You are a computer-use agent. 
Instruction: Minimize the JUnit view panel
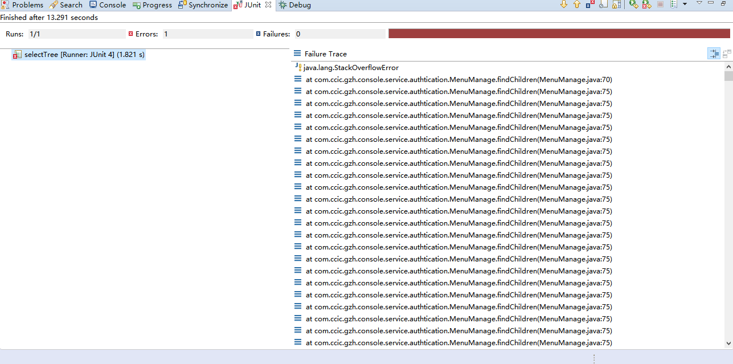(x=710, y=2)
